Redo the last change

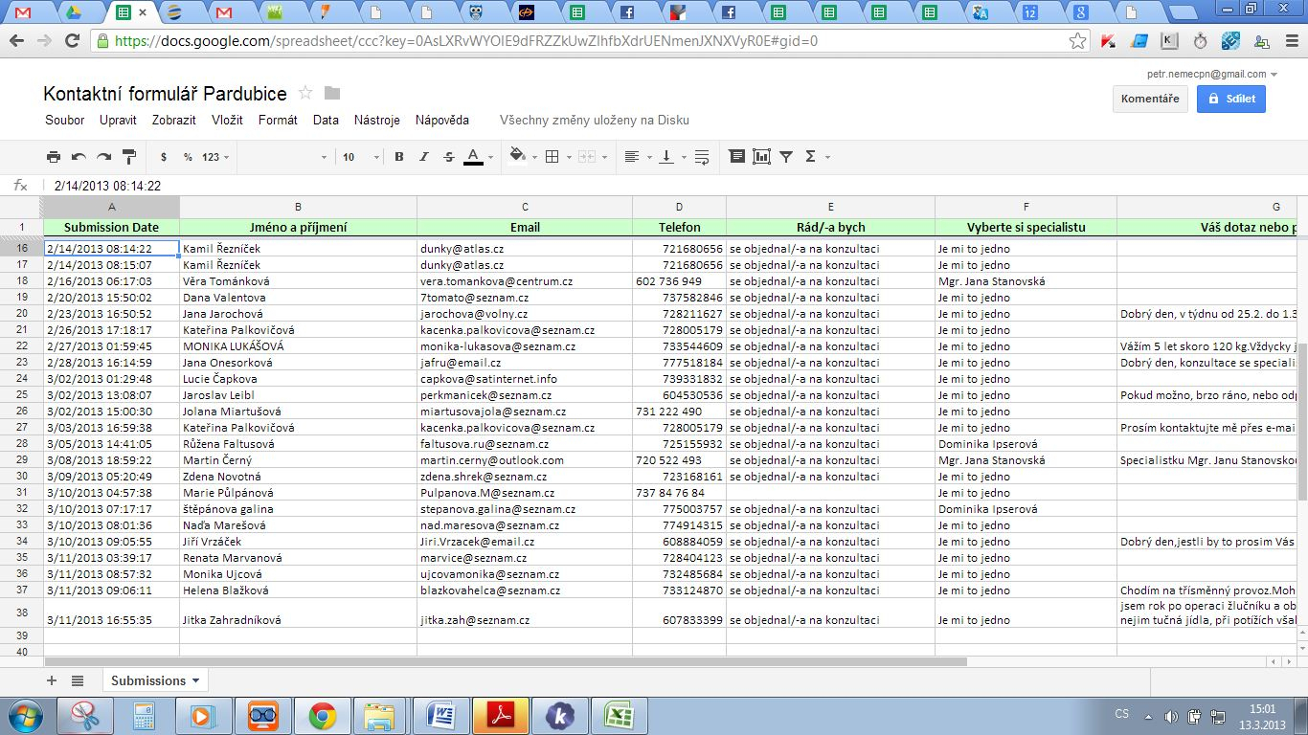(x=103, y=156)
